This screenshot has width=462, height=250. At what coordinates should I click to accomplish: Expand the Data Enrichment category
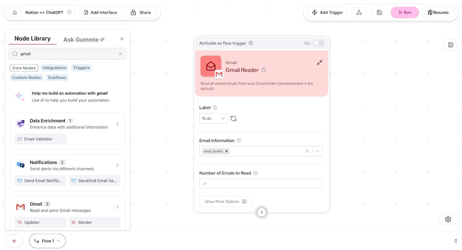pyautogui.click(x=118, y=124)
